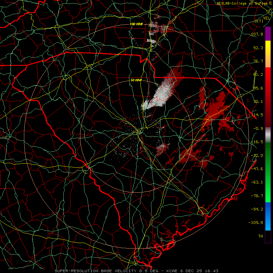Click the Super-Resolution Base Velocity caption at bottom
This screenshot has width=273, height=273.
coord(136,271)
